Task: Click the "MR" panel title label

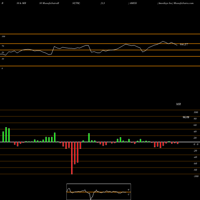Action: click(x=178, y=104)
